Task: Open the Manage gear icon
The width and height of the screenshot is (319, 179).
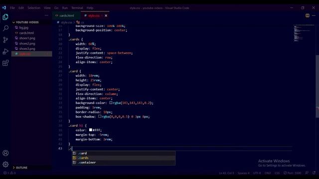Action: click(x=5, y=164)
